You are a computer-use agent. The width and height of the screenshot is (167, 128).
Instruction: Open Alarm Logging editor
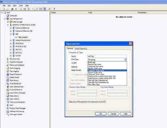point(15,68)
